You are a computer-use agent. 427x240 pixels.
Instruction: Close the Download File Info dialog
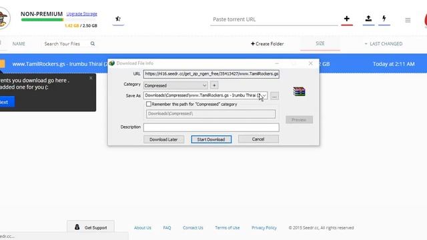click(x=310, y=63)
